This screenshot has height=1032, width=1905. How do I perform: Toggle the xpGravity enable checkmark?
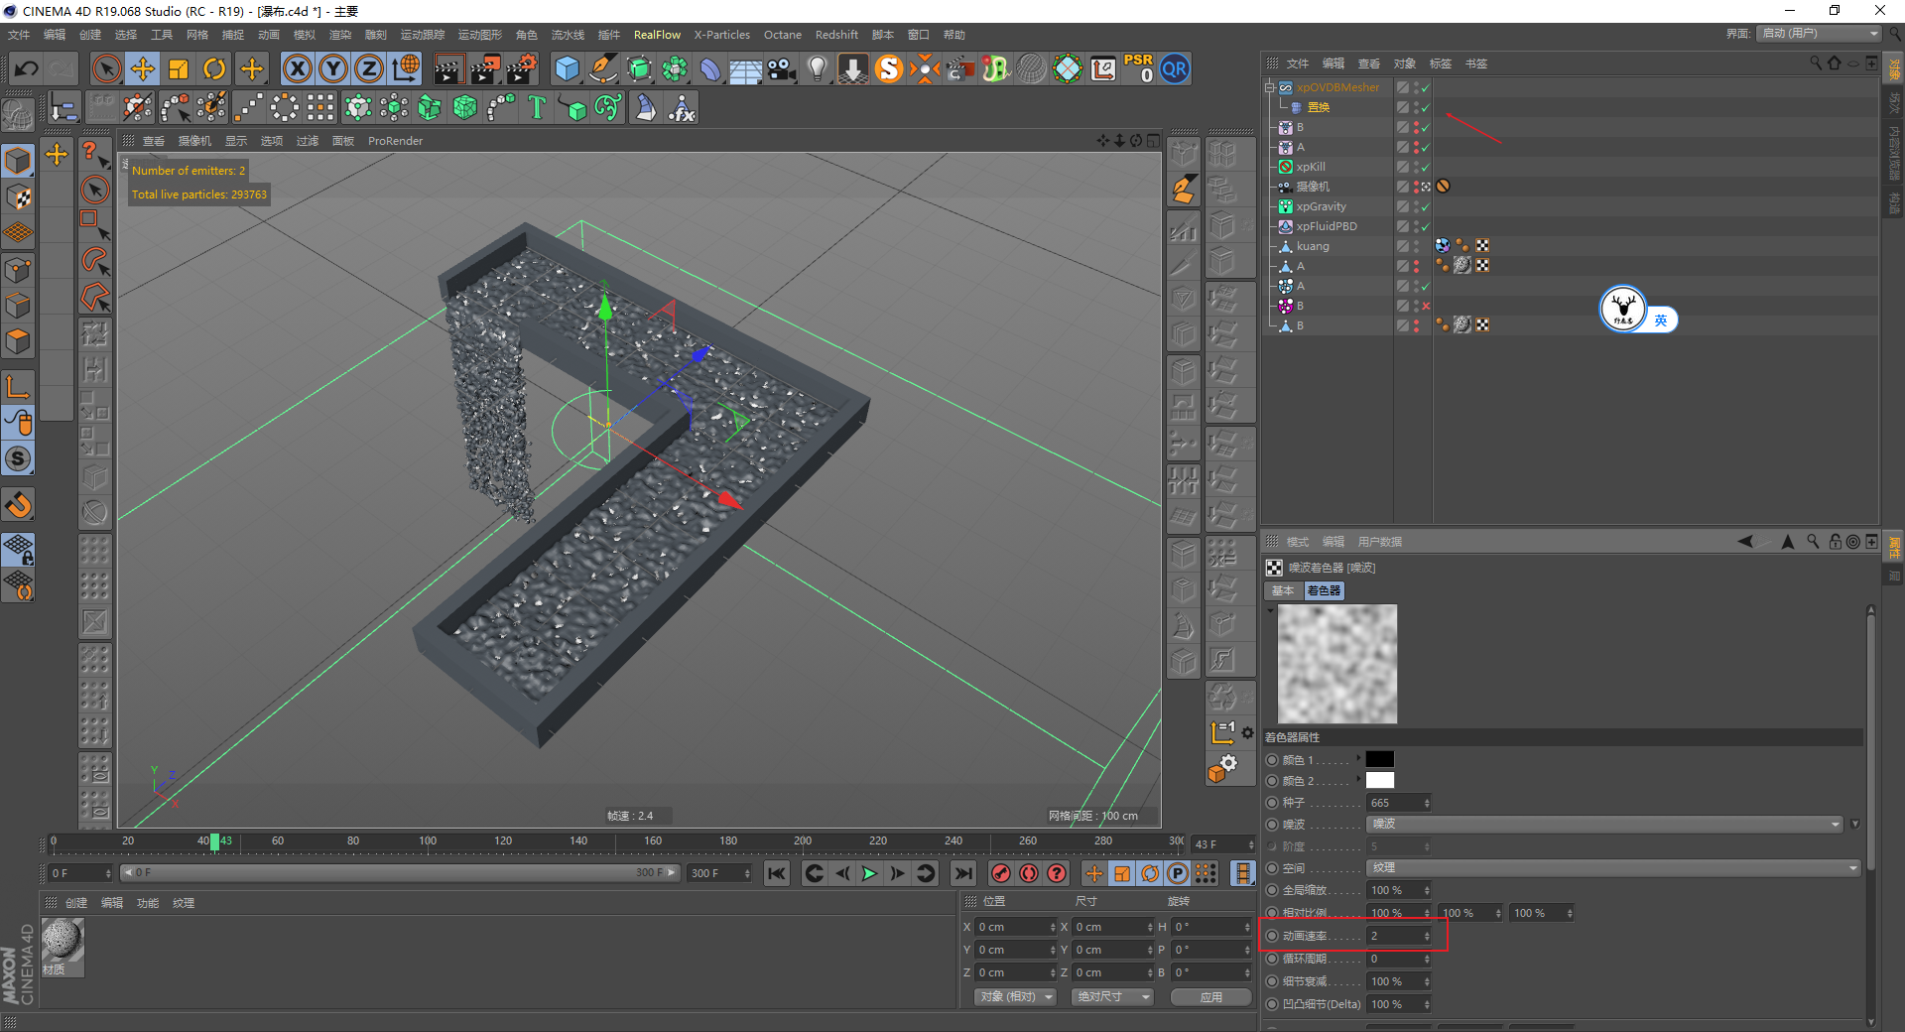pos(1425,206)
